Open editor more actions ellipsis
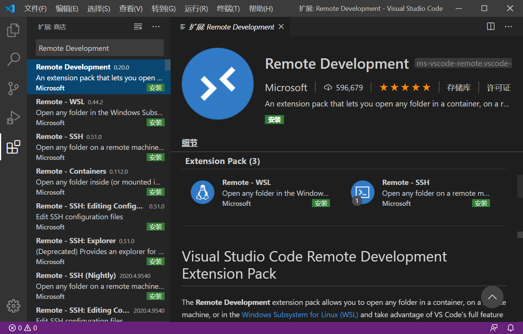This screenshot has width=523, height=334. point(508,26)
